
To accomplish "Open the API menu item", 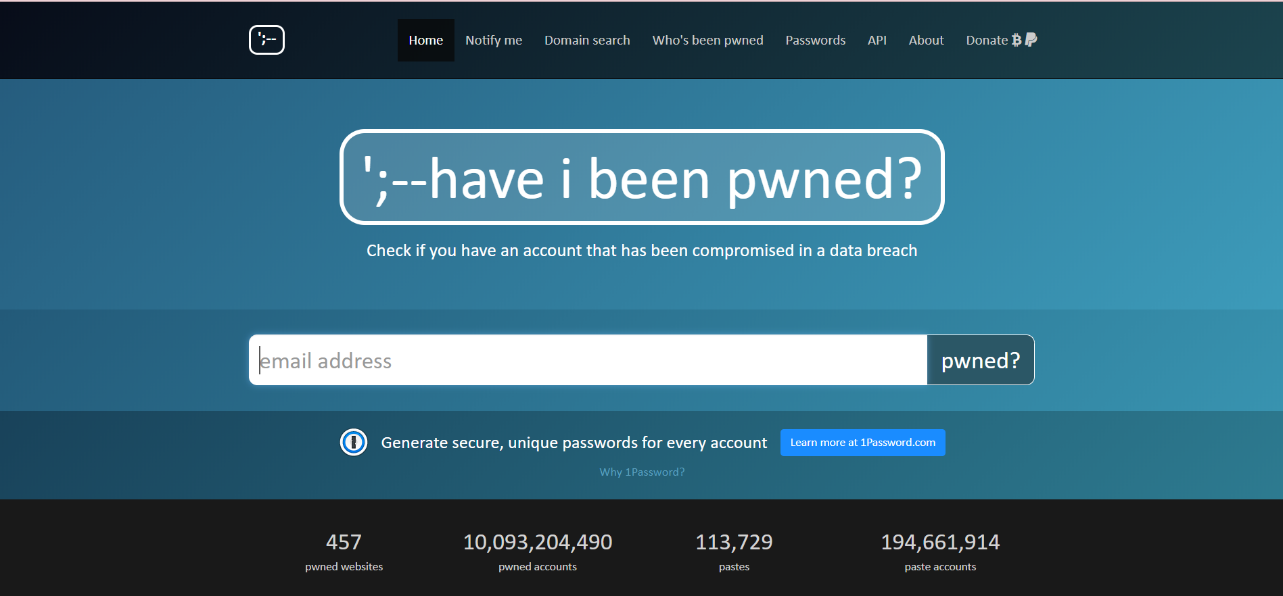I will tap(877, 41).
